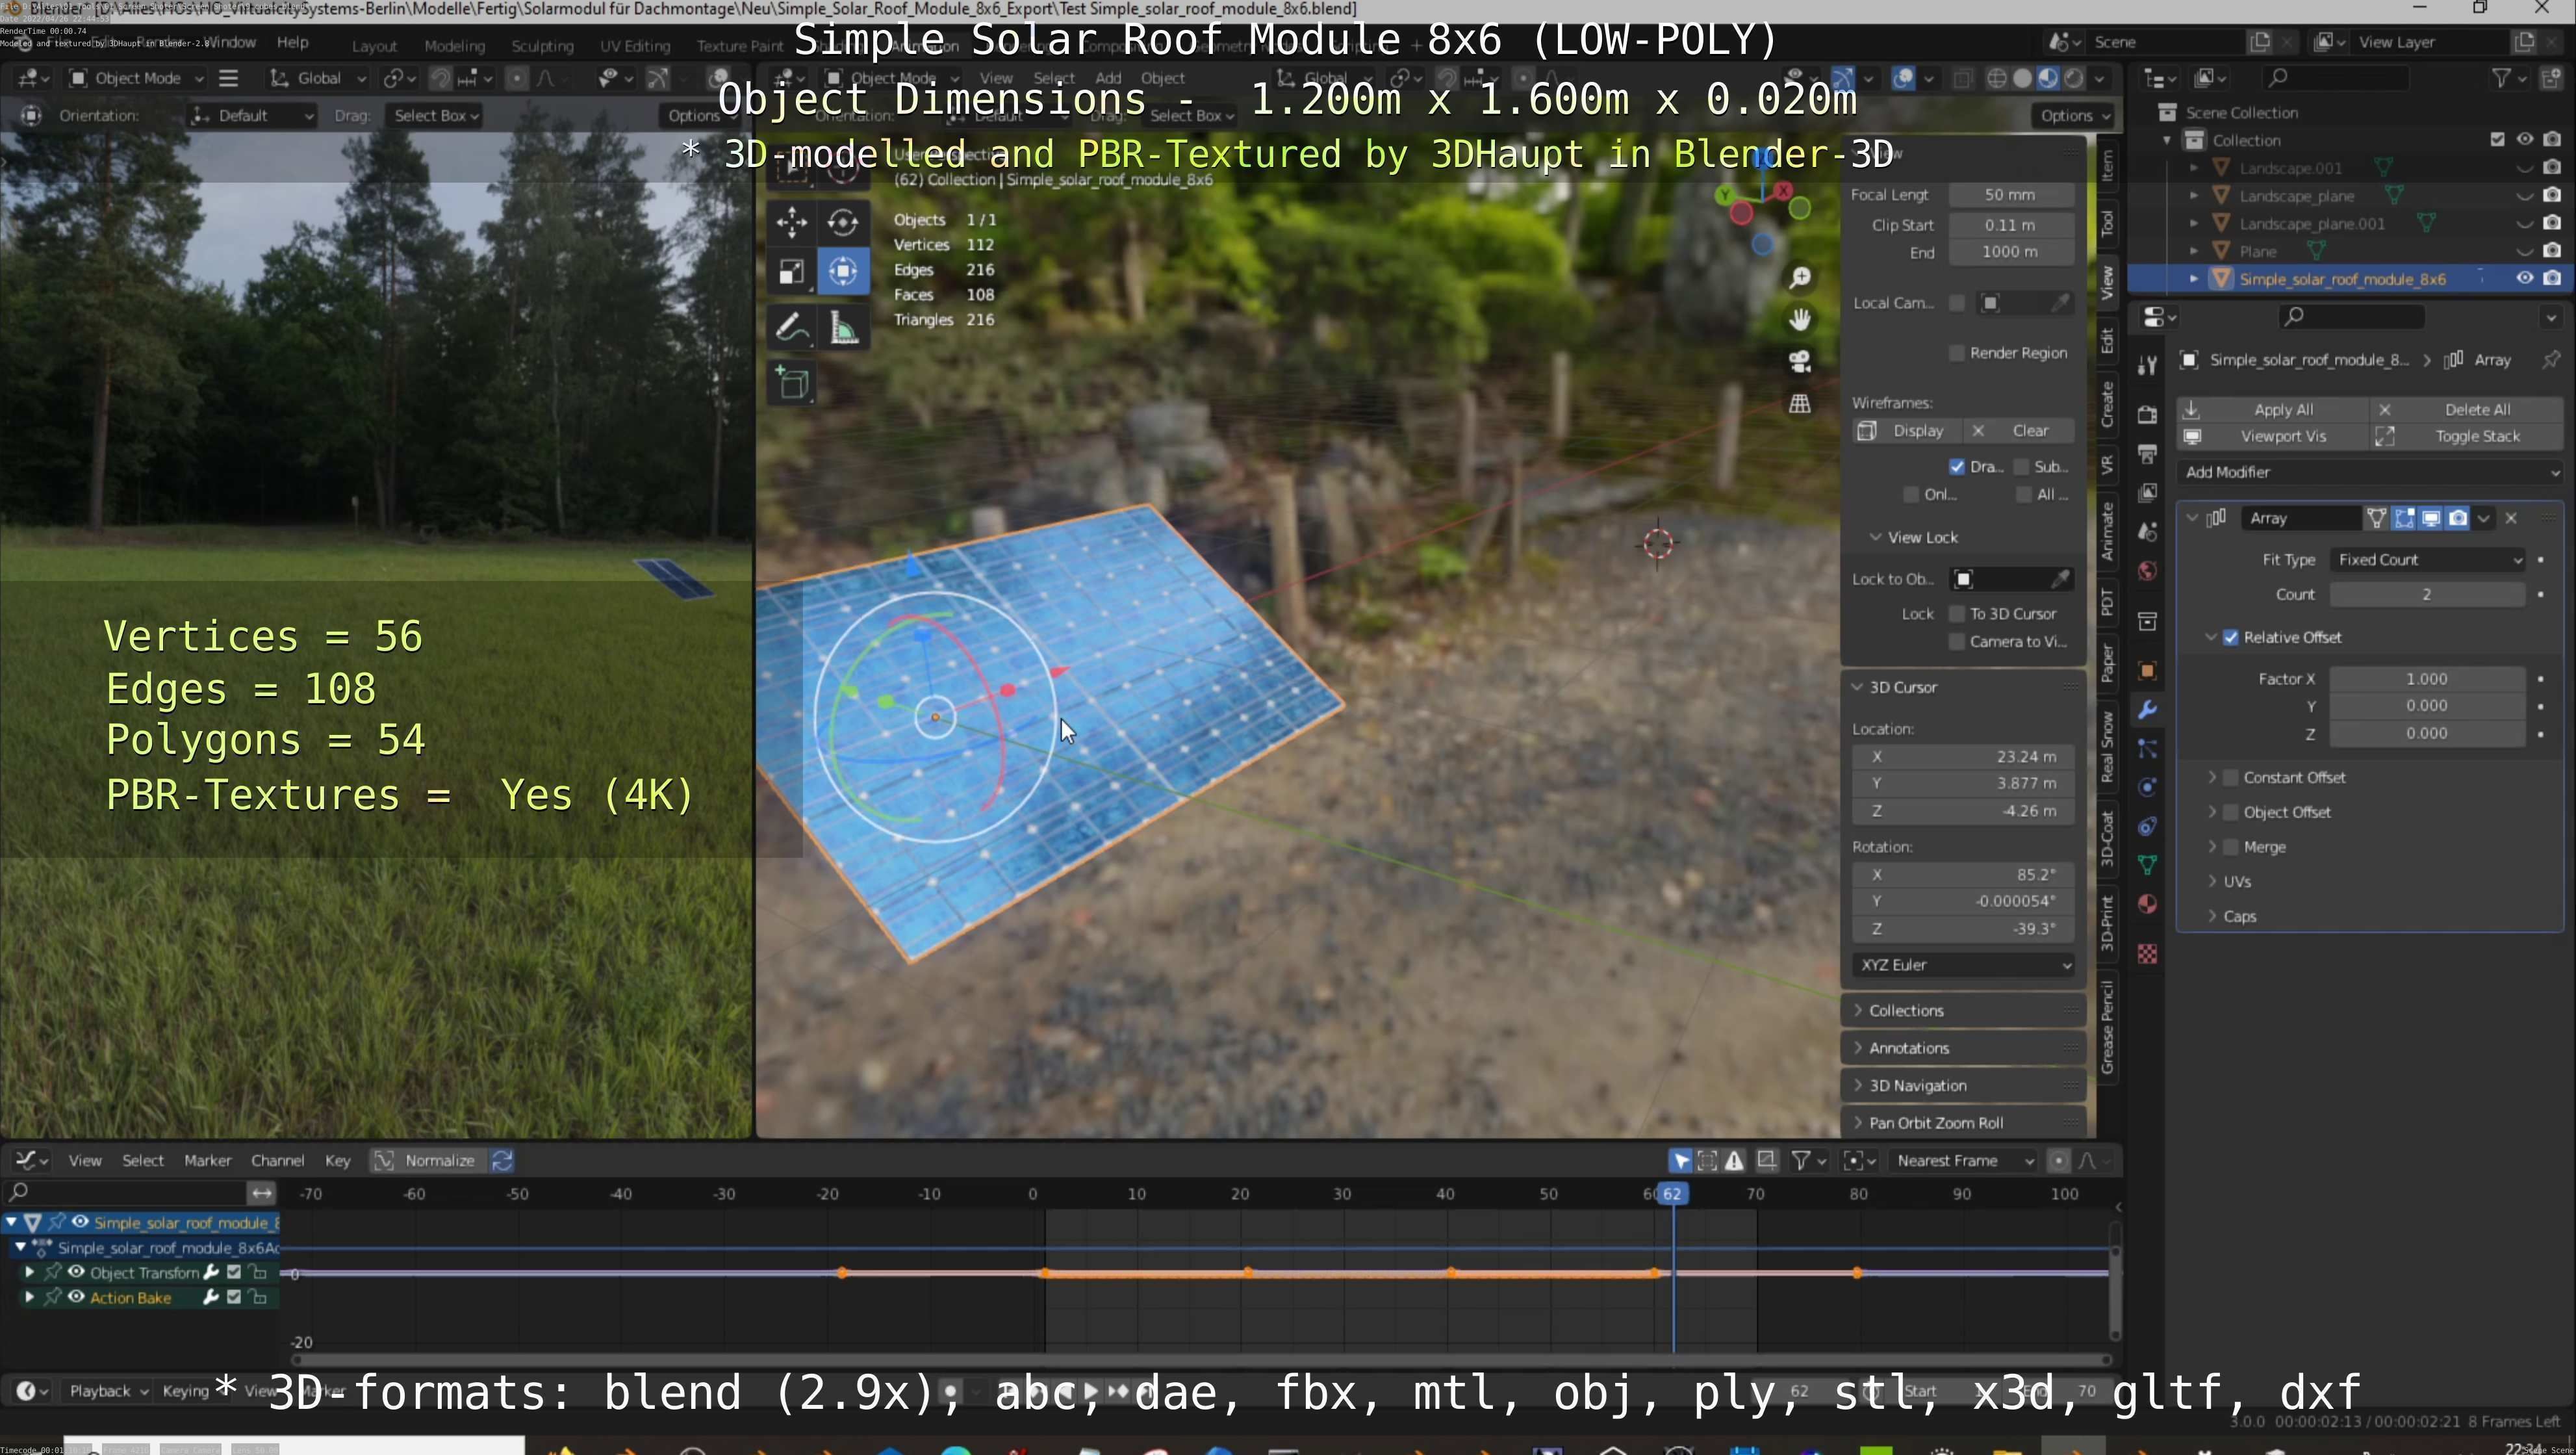Click the pan hand viewport gizmo
Screen dimensions: 2576x1455
(x=1800, y=319)
